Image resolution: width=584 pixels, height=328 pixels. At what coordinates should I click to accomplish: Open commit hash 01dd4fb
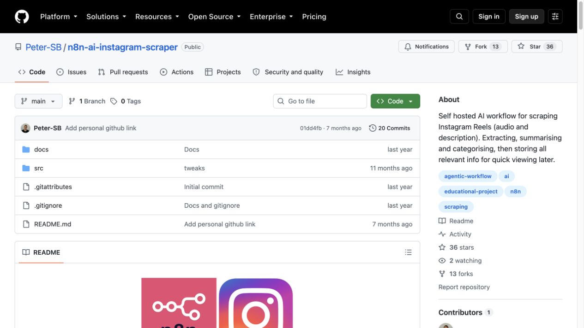(311, 128)
